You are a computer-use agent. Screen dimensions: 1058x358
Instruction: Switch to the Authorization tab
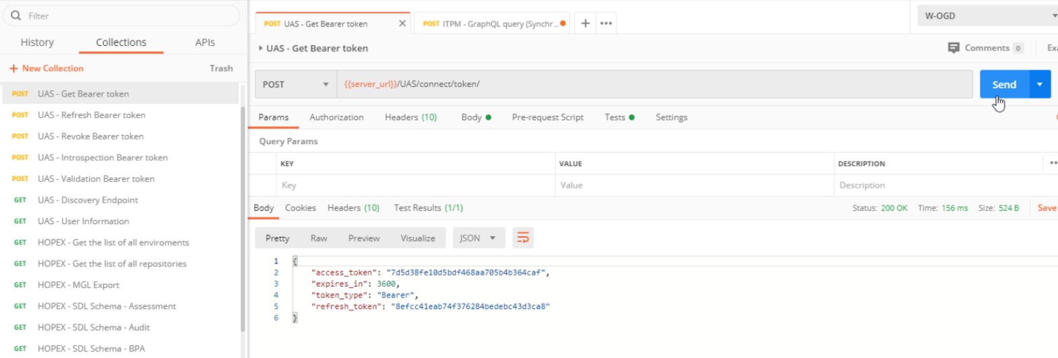tap(336, 117)
